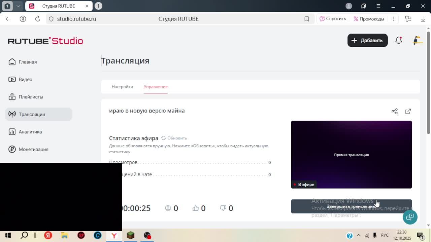The image size is (431, 242).
Task: Open the Windows Start menu
Action: tap(8, 235)
